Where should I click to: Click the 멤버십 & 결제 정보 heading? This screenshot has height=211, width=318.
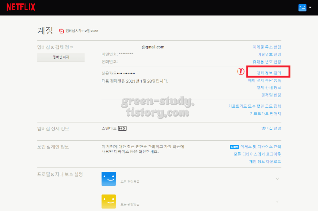click(x=55, y=47)
